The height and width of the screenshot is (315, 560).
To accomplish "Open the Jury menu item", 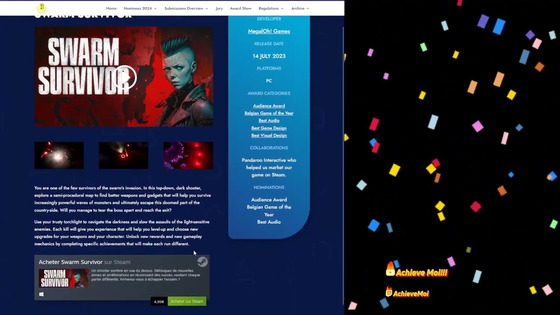I will 219,8.
